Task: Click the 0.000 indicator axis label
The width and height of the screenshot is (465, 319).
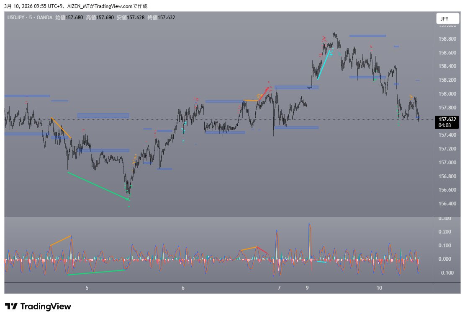Action: tap(445, 259)
